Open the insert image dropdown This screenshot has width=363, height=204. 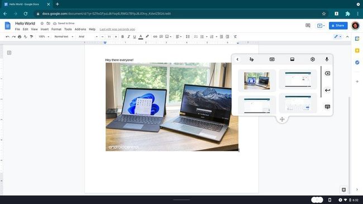(x=168, y=37)
